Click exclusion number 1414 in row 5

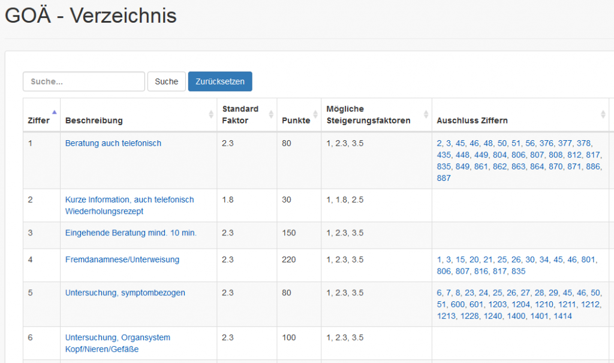click(x=562, y=316)
